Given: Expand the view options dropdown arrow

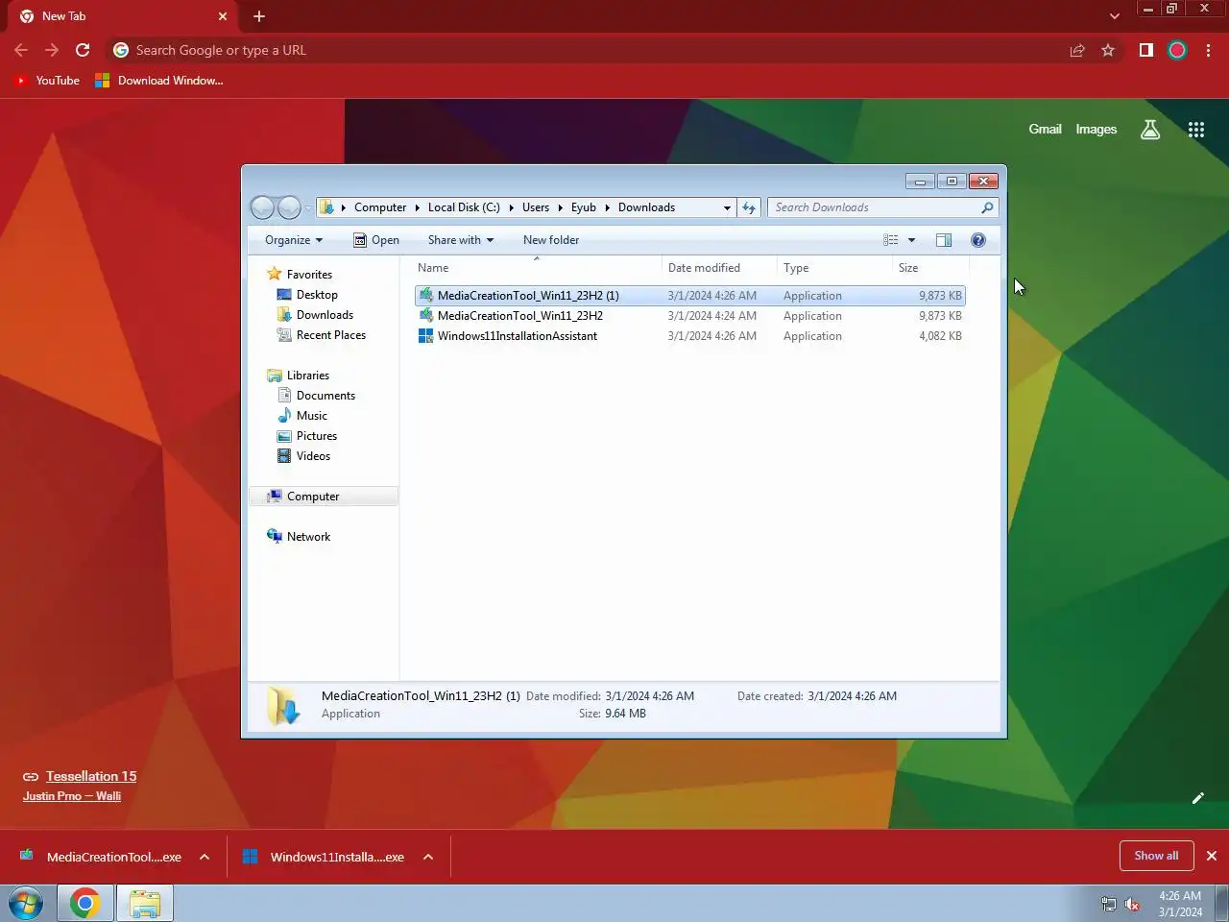Looking at the screenshot, I should [x=912, y=240].
